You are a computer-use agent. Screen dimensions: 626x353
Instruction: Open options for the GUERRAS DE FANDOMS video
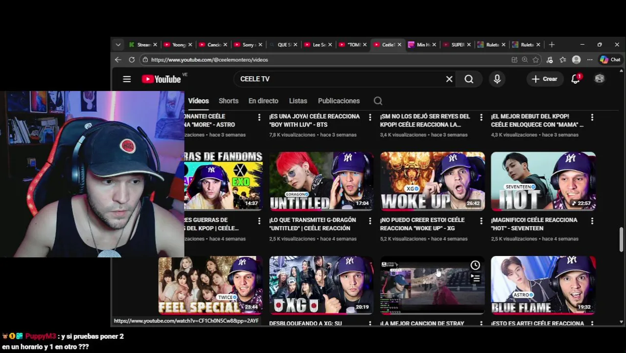pyautogui.click(x=259, y=221)
